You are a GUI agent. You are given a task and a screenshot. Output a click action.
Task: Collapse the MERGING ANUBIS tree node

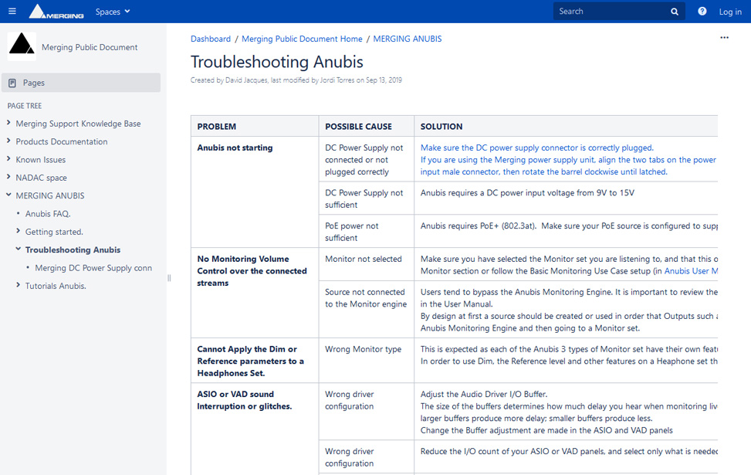tap(8, 195)
